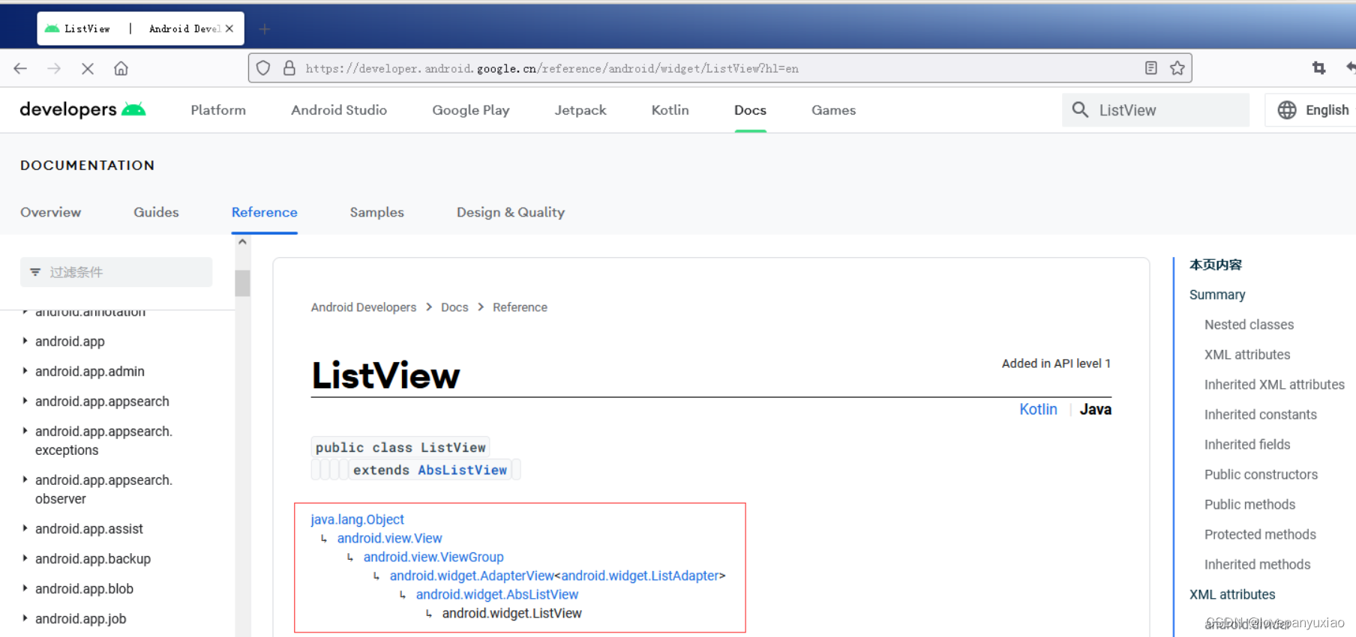Bookmark this page with the star icon
Viewport: 1356px width, 637px height.
(1177, 68)
